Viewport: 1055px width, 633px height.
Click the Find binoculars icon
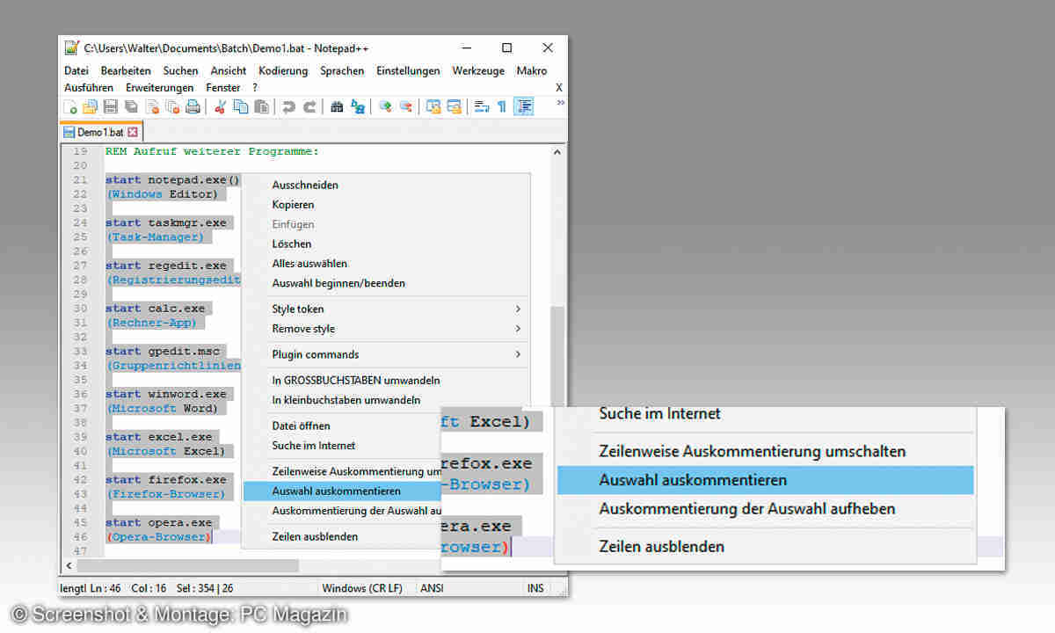pos(337,107)
